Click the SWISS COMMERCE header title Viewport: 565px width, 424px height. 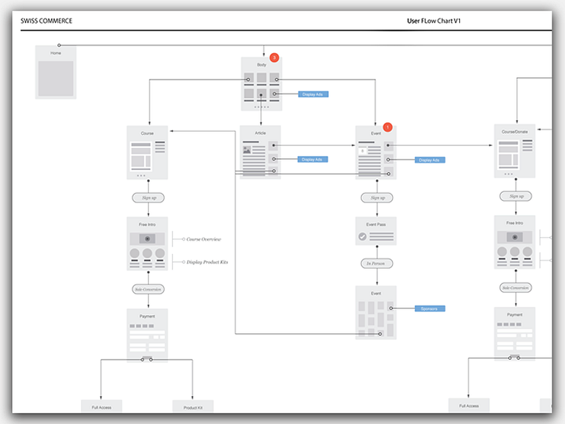click(x=46, y=21)
